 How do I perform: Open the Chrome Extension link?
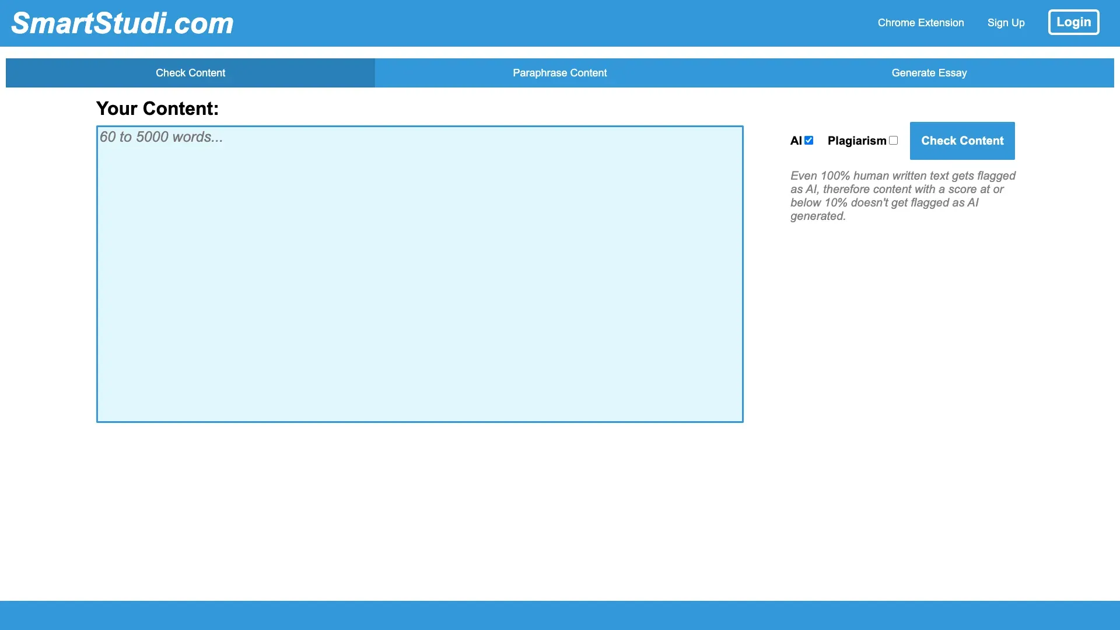tap(921, 23)
